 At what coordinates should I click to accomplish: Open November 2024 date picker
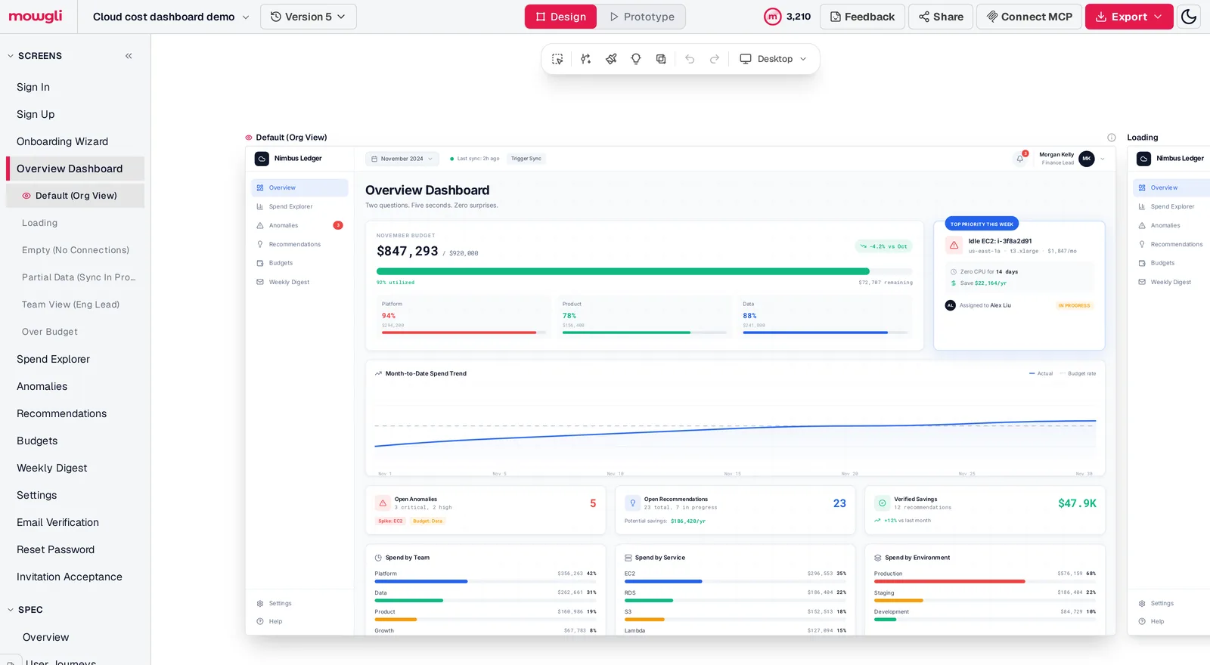(x=402, y=159)
